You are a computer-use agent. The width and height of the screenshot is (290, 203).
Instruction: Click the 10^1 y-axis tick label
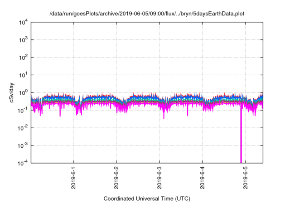coord(24,75)
